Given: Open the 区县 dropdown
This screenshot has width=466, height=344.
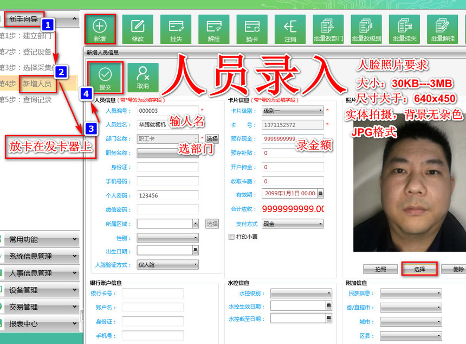Looking at the screenshot, I should [x=411, y=336].
